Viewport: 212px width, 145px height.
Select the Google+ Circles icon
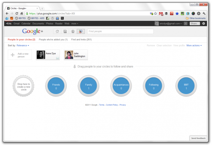click(81, 31)
